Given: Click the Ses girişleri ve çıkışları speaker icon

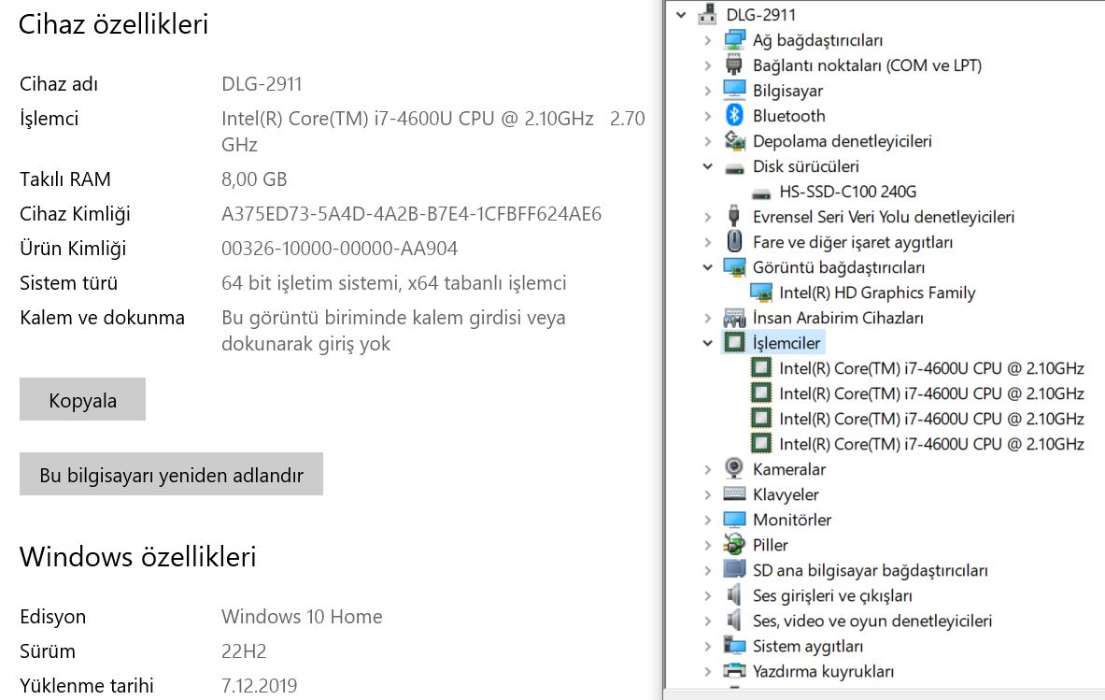Looking at the screenshot, I should (734, 595).
